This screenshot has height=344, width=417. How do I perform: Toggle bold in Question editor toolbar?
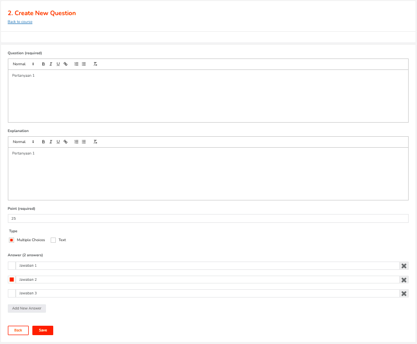[43, 64]
